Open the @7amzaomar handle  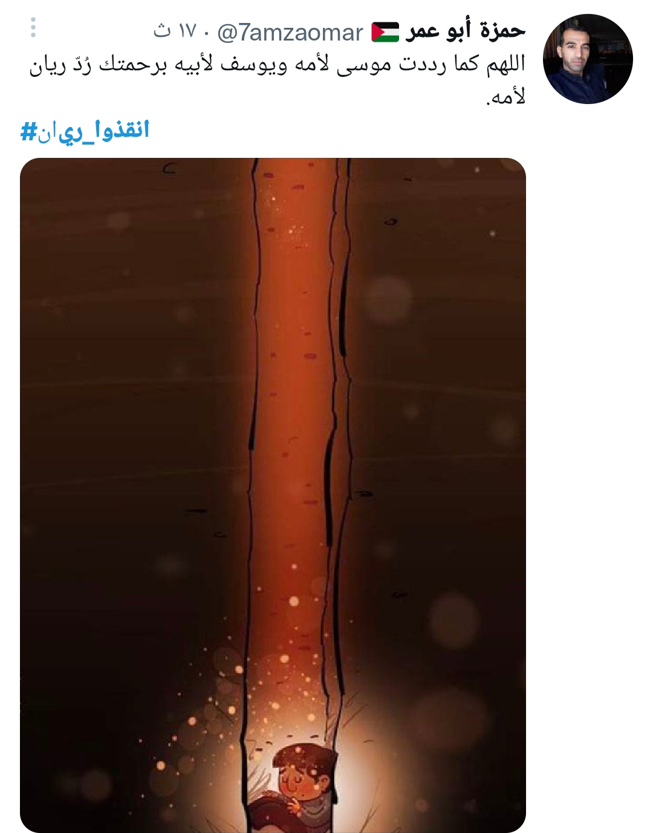tap(290, 33)
